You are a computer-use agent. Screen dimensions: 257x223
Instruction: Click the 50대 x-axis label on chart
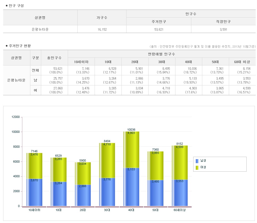click(155, 210)
